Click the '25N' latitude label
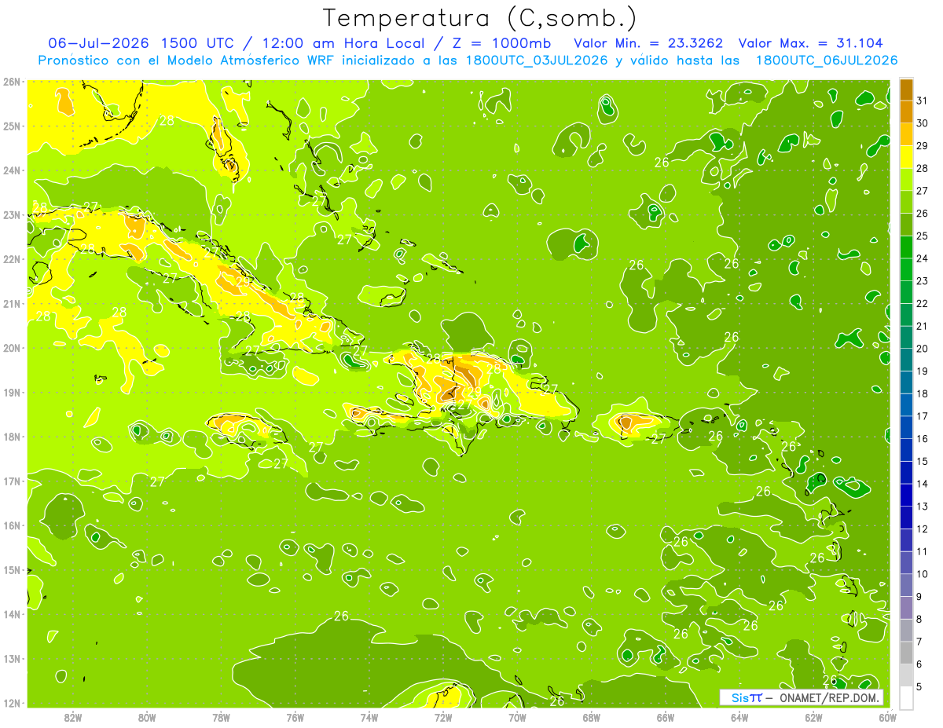 [11, 126]
